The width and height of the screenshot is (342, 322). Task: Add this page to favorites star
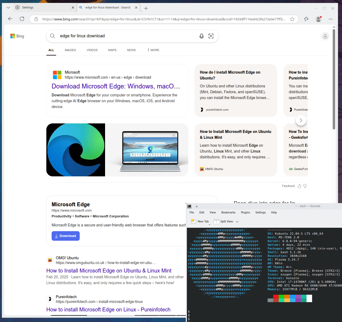292,19
